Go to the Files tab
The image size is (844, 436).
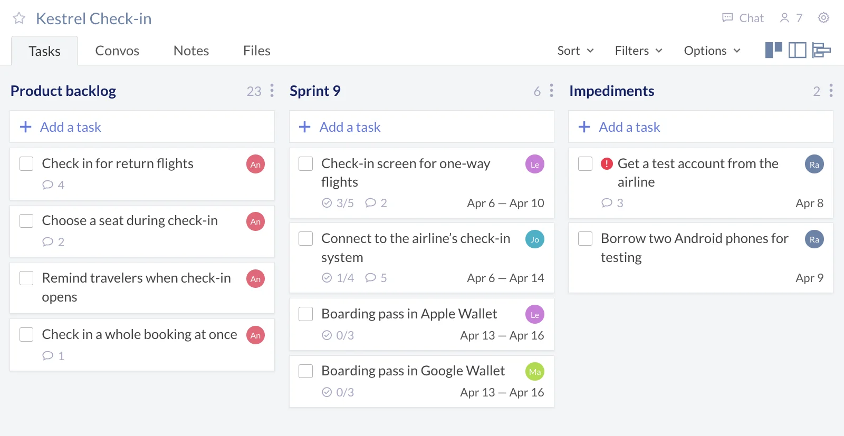[x=257, y=51]
